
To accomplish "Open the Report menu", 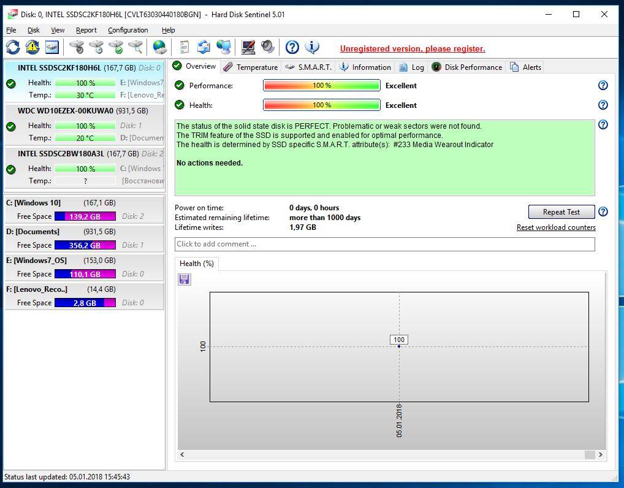I will point(86,30).
